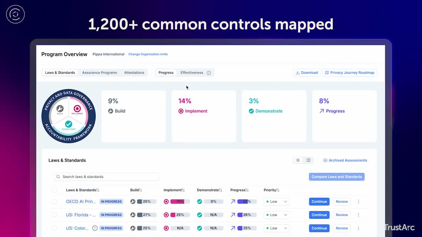Viewport: 422px width, 237px height.
Task: Open more options for OECD AI row
Action: click(358, 201)
